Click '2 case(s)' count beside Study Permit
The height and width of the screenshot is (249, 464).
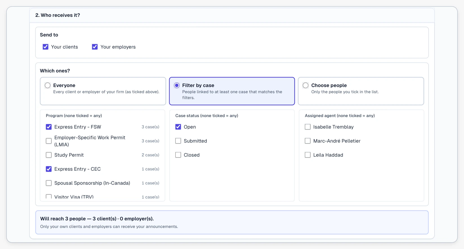[x=150, y=155]
